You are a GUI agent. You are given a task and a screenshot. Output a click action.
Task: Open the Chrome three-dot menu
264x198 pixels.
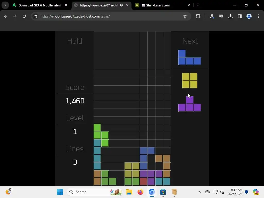pos(258,16)
